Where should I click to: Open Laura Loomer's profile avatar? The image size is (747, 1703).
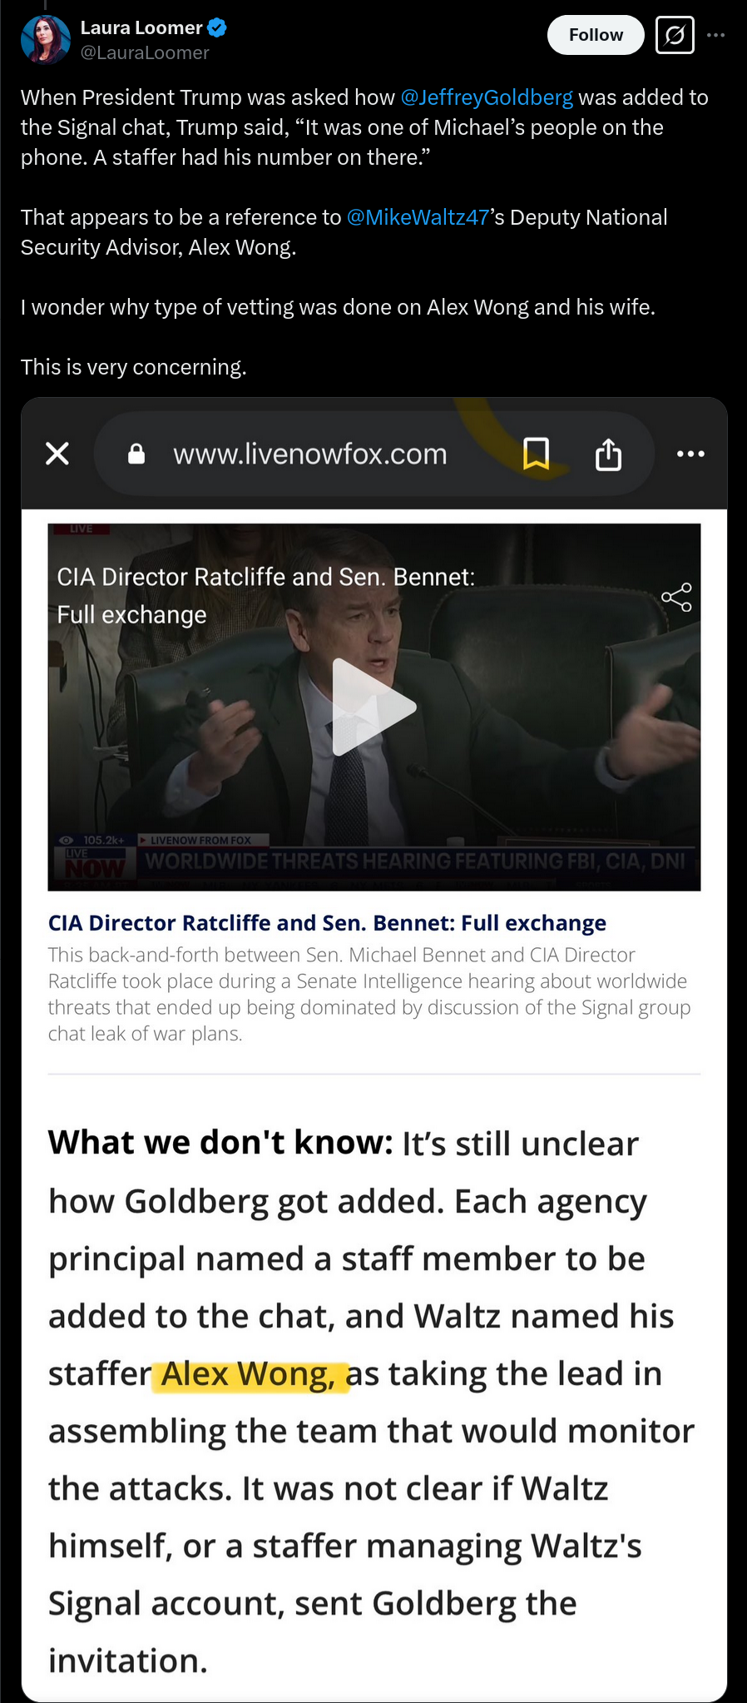tap(45, 39)
